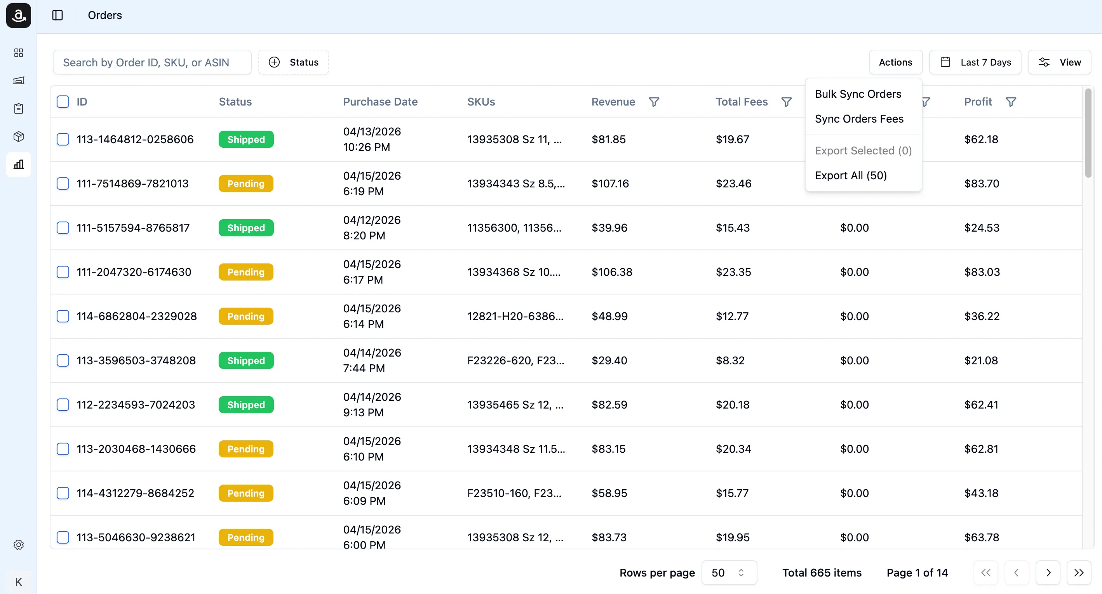
Task: Select order 111-5157594-8765817 checkbox
Action: (63, 228)
